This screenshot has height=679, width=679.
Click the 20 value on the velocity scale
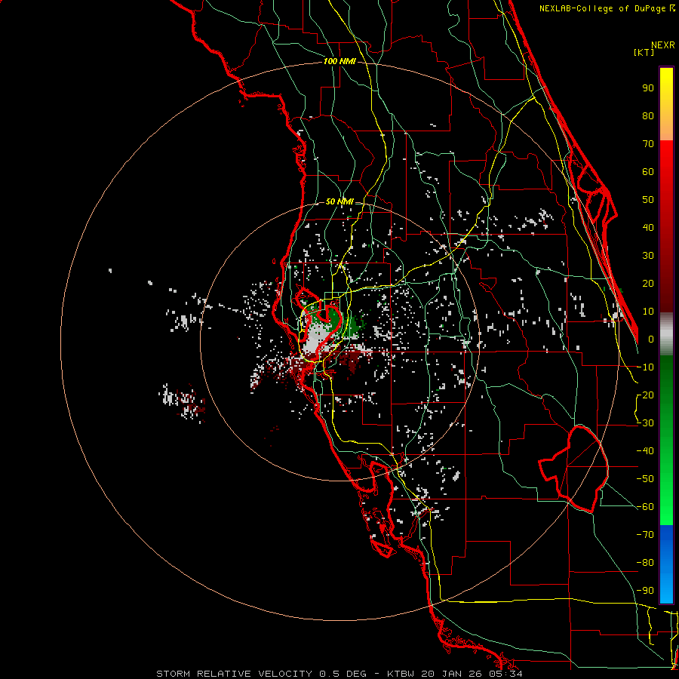648,284
